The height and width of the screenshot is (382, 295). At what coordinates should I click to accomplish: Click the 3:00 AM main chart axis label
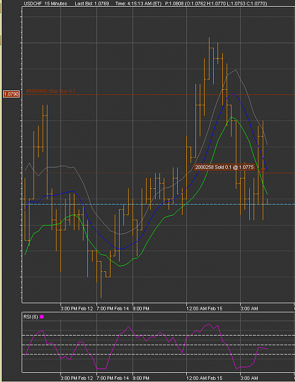[249, 309]
